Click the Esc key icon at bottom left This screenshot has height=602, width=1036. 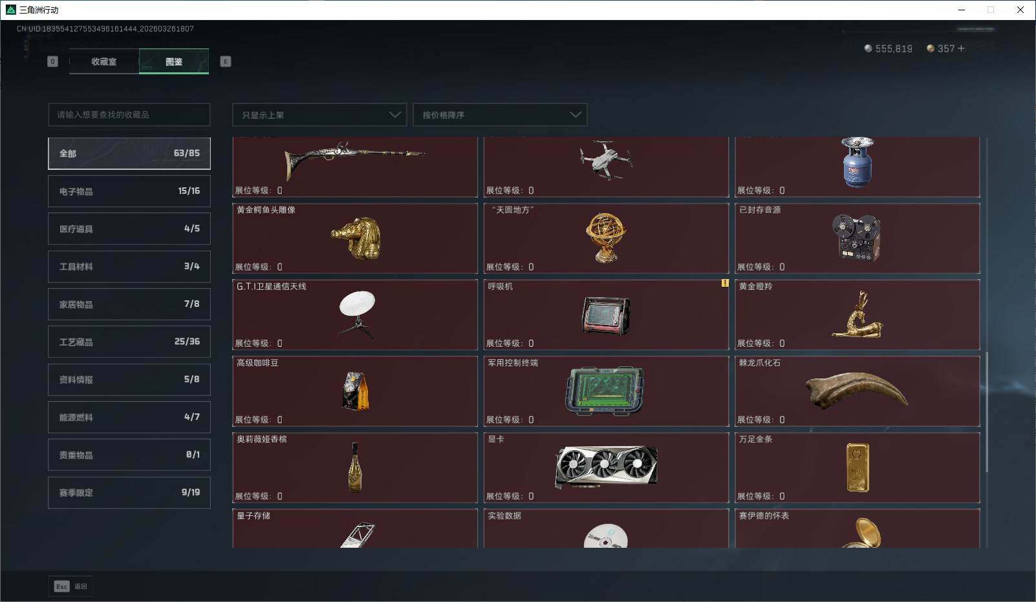point(61,586)
